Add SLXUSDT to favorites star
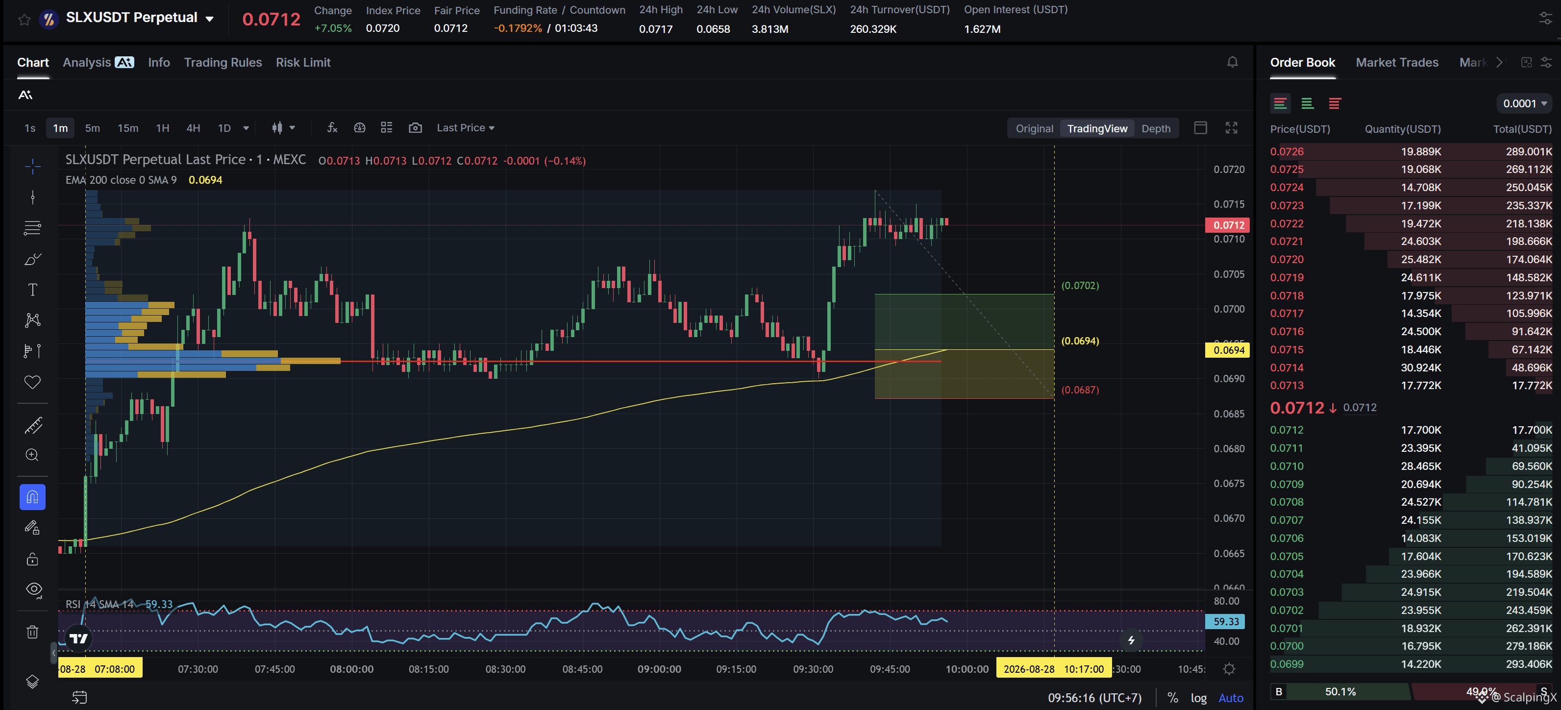The image size is (1561, 710). coord(24,20)
